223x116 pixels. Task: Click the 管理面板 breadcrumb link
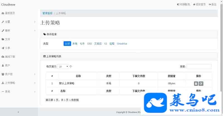click(x=47, y=13)
